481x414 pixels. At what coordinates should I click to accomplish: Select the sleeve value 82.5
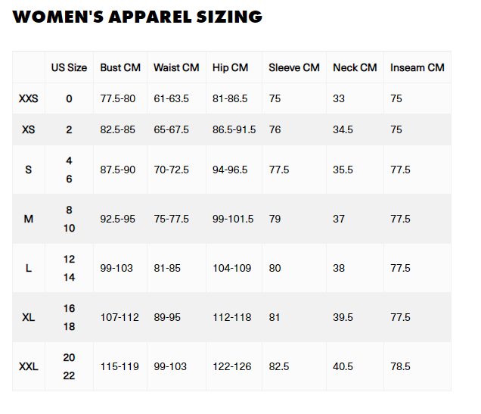point(279,366)
